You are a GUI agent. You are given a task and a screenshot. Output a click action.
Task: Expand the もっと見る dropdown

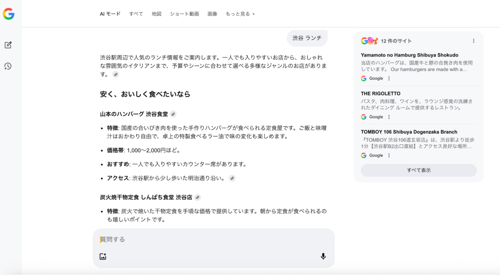(240, 14)
